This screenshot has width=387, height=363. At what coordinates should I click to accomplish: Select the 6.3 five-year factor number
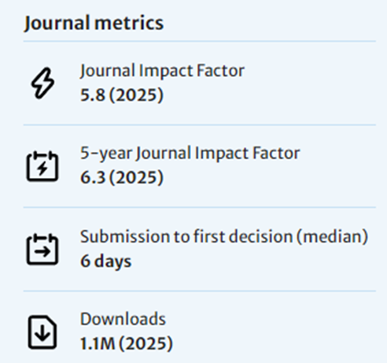click(93, 177)
